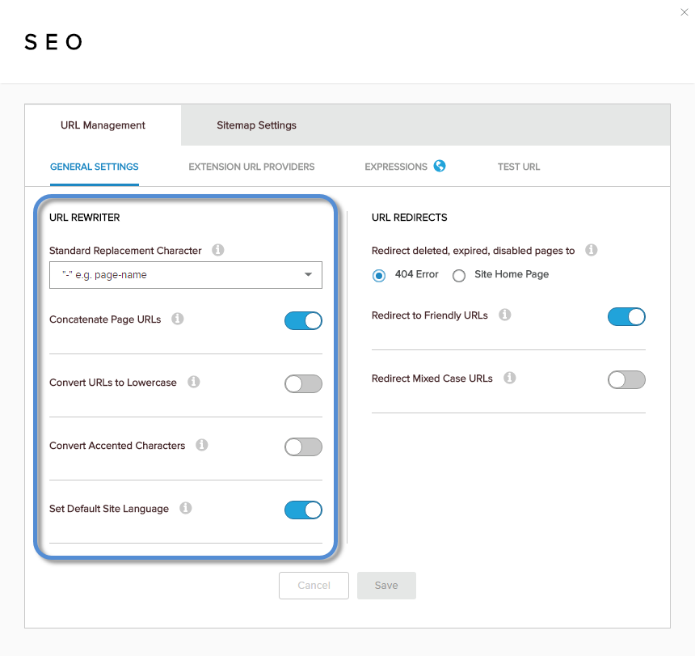Click Redirect deleted, expired, disabled pages label

click(x=473, y=251)
